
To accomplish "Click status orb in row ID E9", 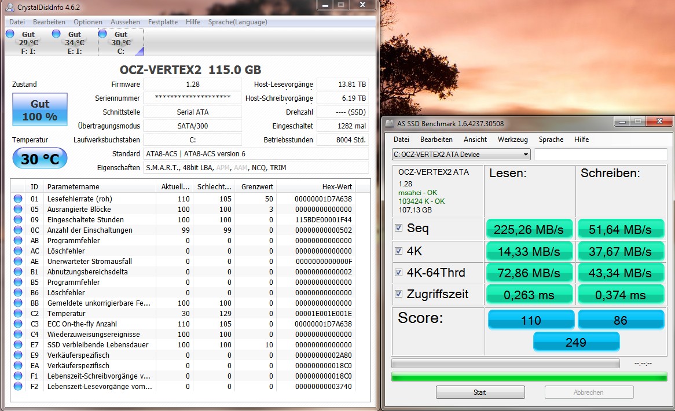I will tap(18, 355).
